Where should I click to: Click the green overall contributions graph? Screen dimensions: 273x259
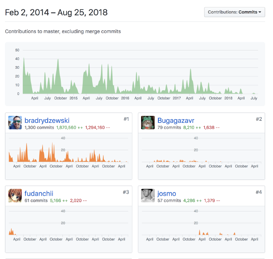point(135,74)
